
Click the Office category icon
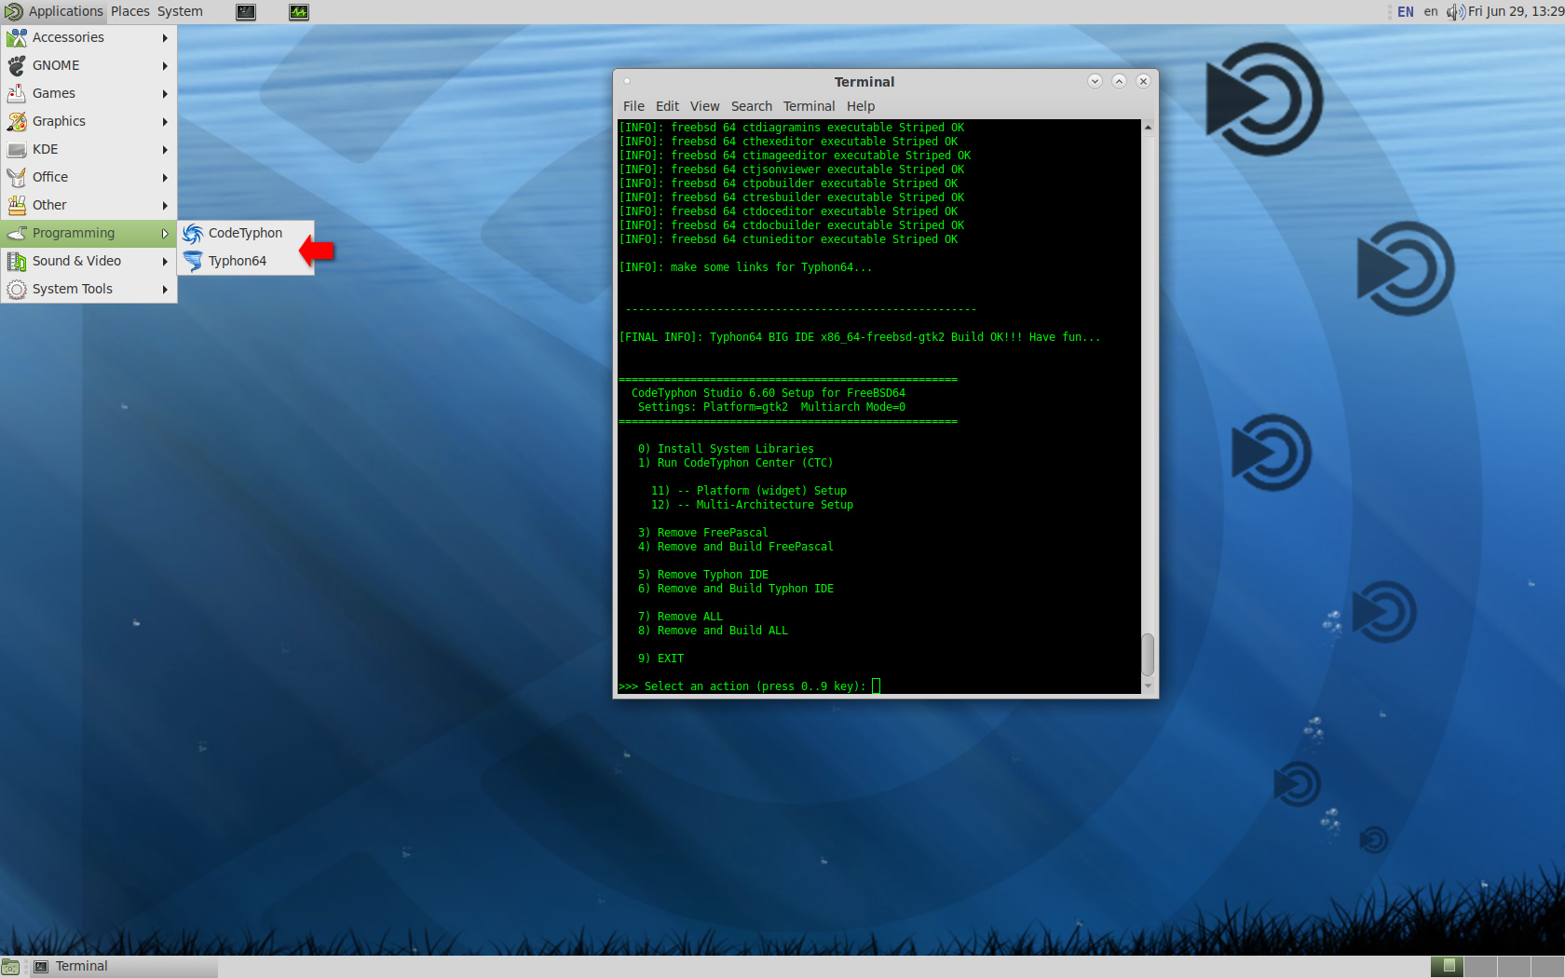click(x=17, y=177)
